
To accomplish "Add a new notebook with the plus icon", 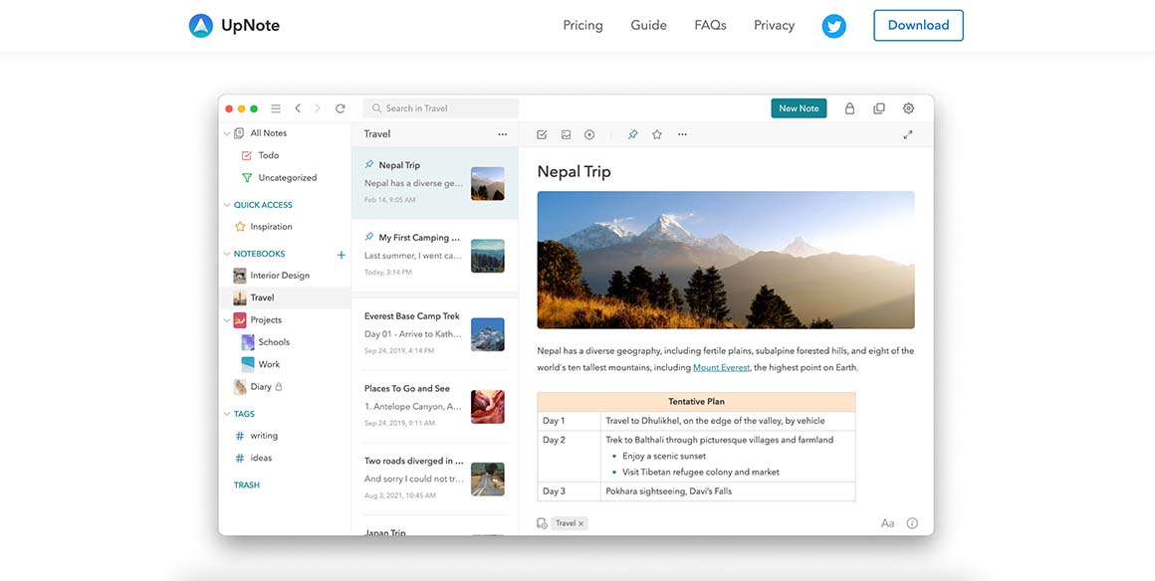I will pos(341,255).
